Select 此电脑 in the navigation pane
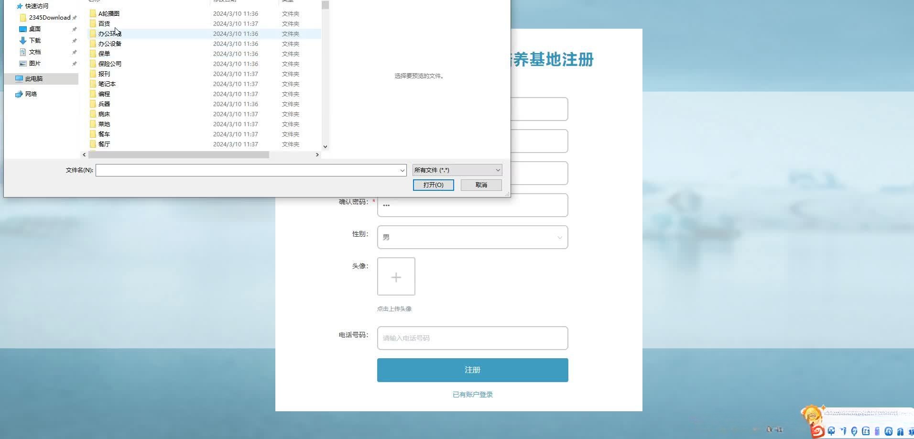Viewport: 914px width, 439px height. (33, 78)
